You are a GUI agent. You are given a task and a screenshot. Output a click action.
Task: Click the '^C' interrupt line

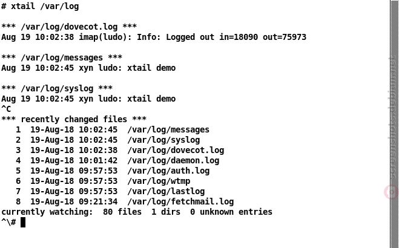click(x=6, y=109)
